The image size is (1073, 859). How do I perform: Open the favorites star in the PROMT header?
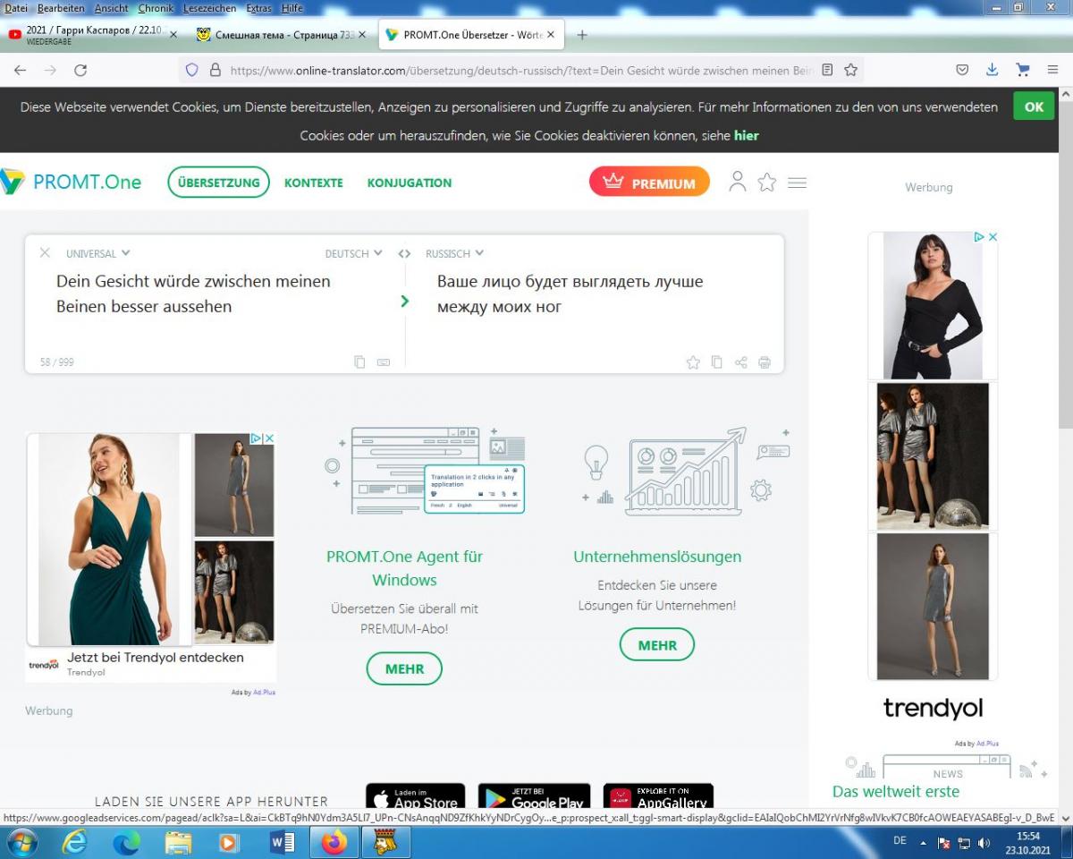click(767, 183)
